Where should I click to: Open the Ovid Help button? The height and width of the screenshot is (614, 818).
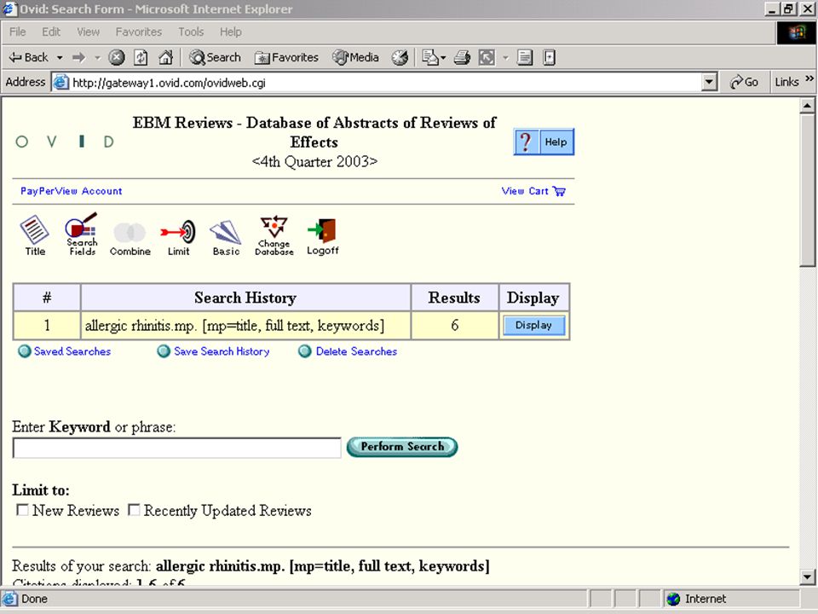tap(544, 142)
